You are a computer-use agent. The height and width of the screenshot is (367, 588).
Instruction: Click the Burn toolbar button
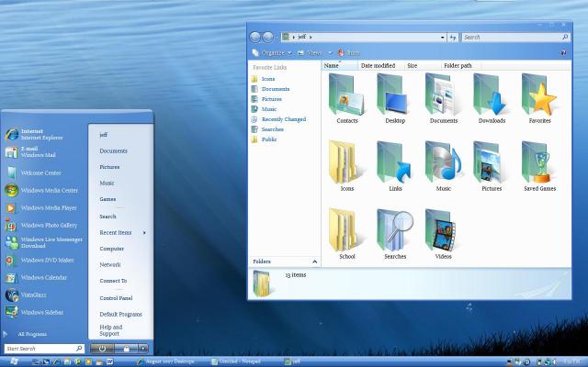tap(349, 53)
